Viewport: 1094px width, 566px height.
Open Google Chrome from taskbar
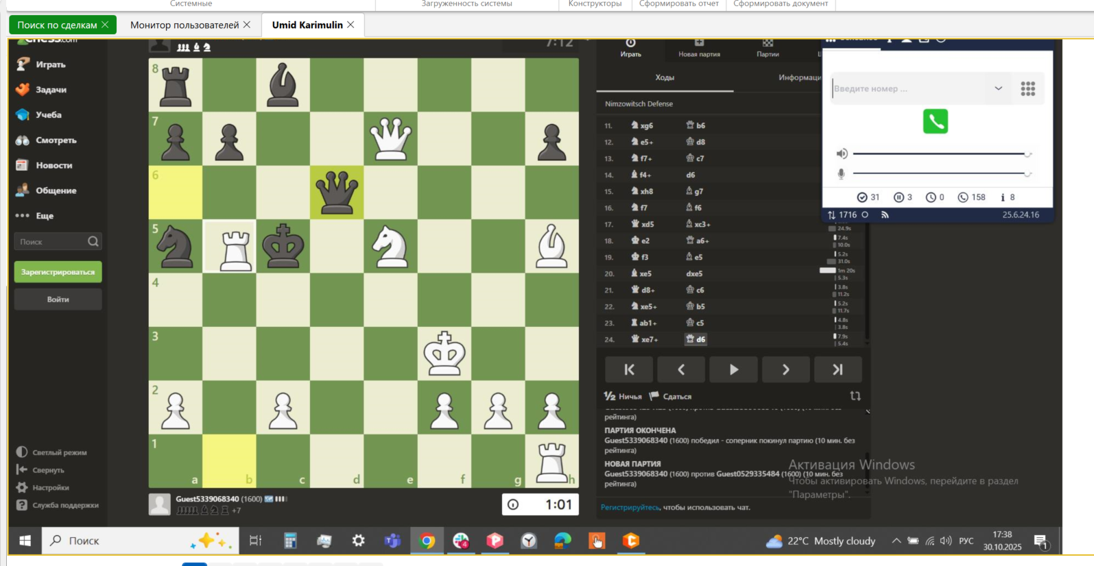(x=427, y=541)
